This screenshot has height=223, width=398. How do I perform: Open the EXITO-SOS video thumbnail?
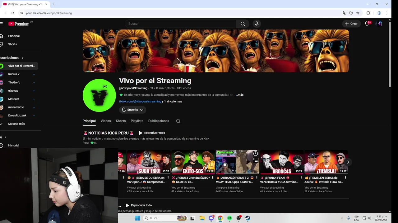click(193, 162)
